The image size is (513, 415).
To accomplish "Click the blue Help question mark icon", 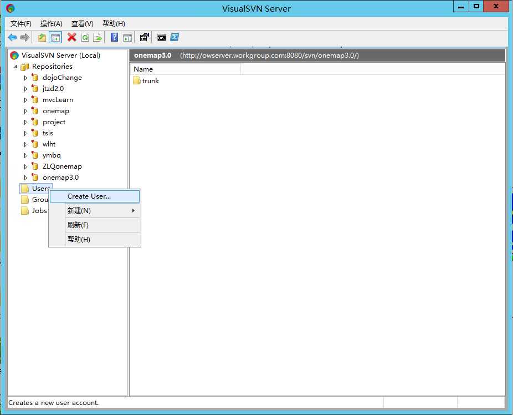I will tap(114, 37).
